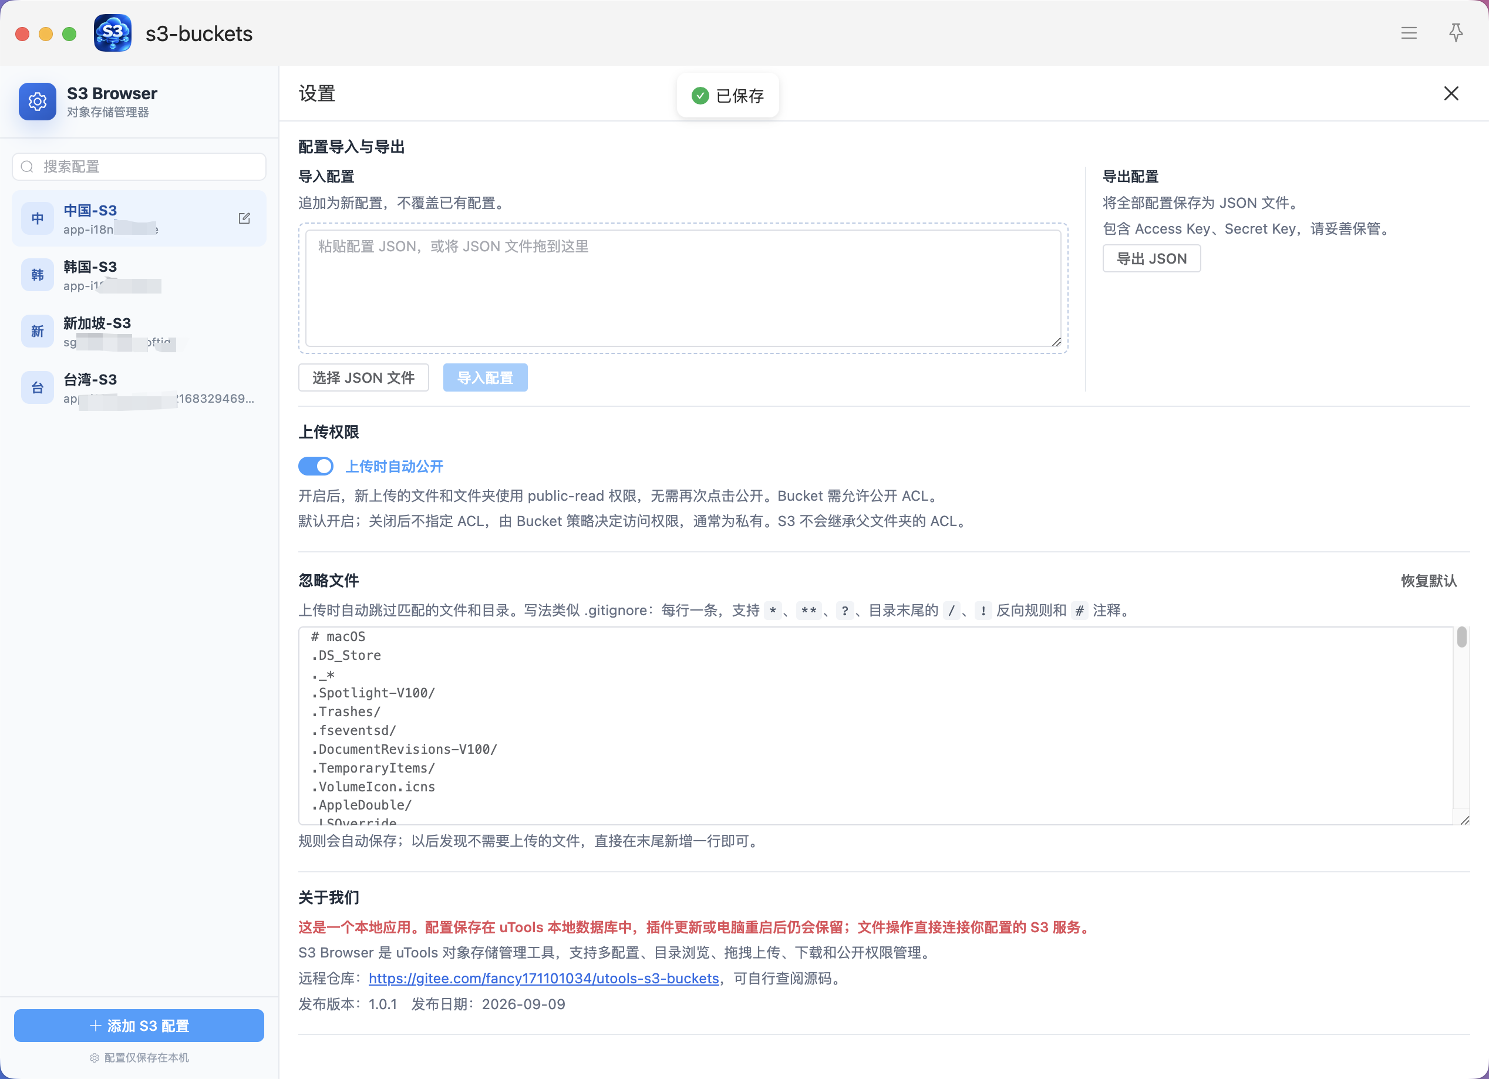Click the 配置仅保存在本机 footer note
The width and height of the screenshot is (1489, 1079).
[139, 1058]
